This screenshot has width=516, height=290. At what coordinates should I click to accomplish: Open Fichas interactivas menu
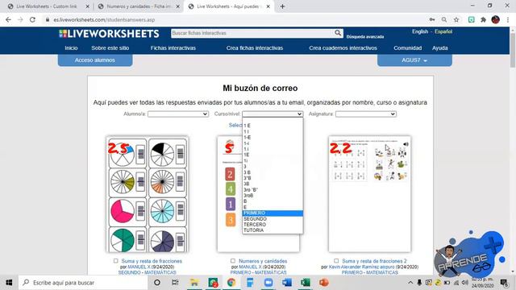pyautogui.click(x=173, y=48)
